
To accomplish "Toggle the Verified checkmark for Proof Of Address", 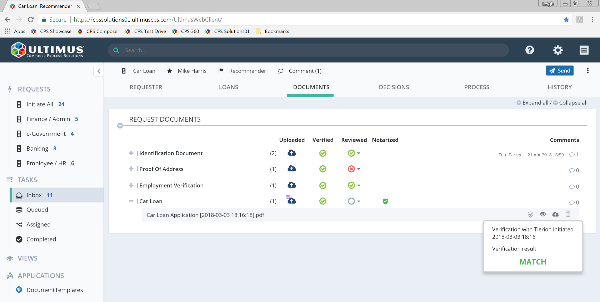I will coord(323,169).
